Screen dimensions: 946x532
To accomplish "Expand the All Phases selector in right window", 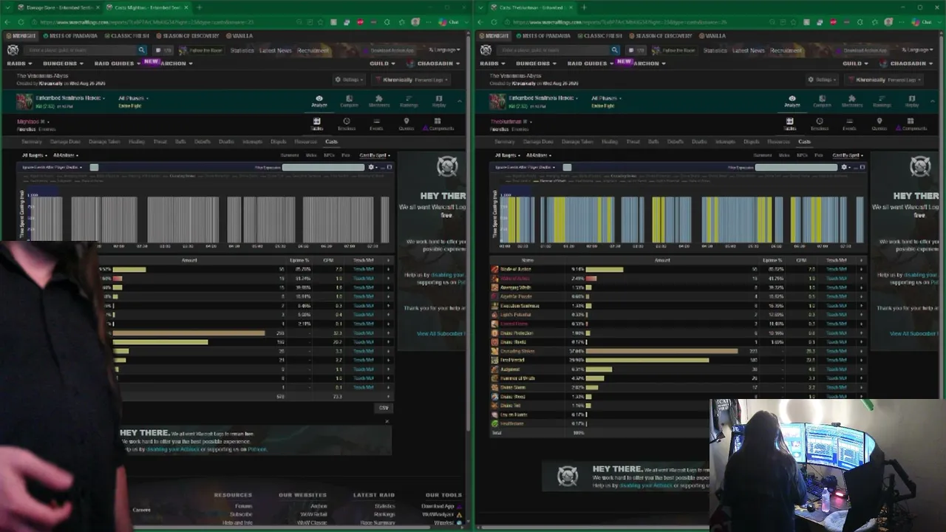I will pos(607,98).
